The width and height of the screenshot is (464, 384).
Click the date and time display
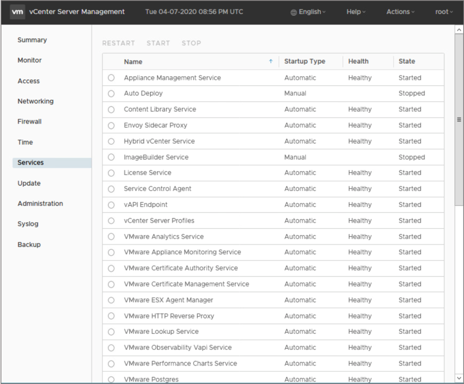click(194, 12)
